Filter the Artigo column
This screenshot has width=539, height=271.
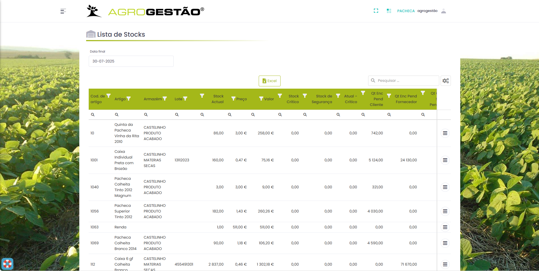pos(129,99)
